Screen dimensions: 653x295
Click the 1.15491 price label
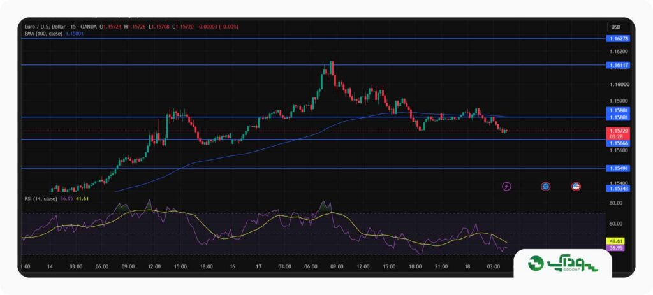tap(618, 168)
